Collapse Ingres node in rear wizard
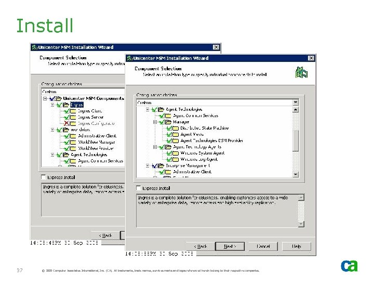 click(52, 105)
